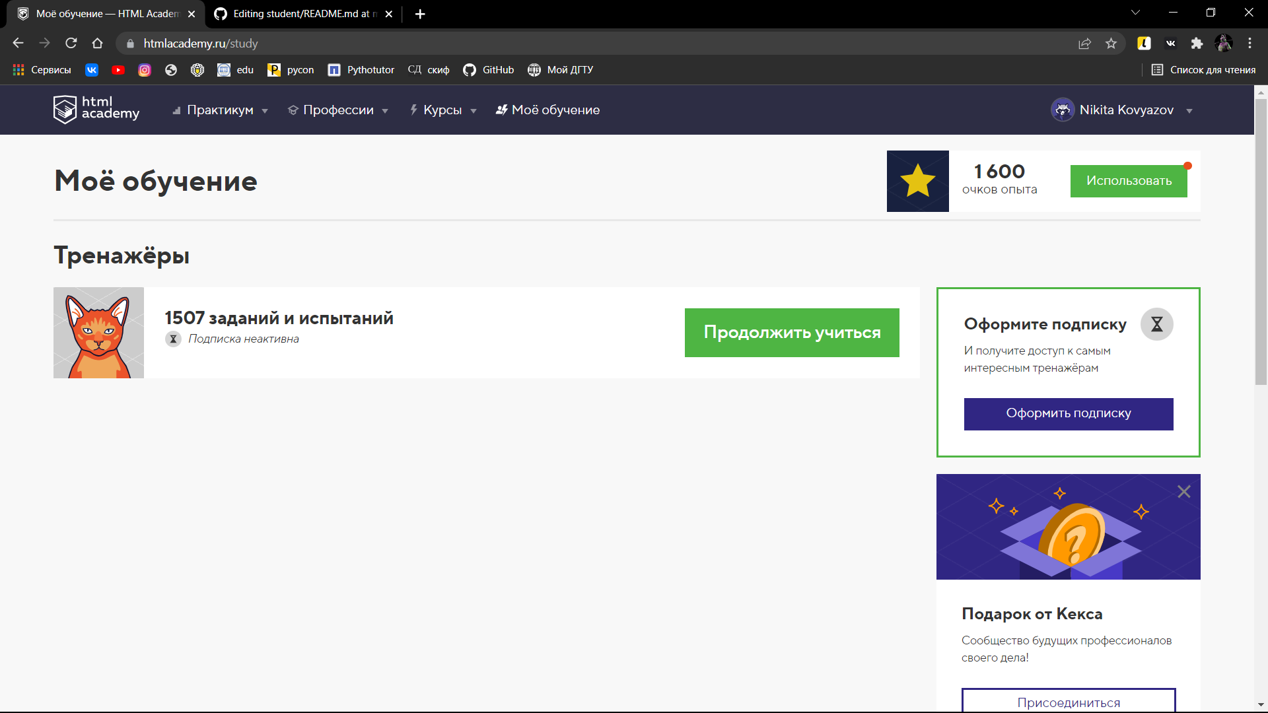The width and height of the screenshot is (1268, 713).
Task: Open a new browser tab
Action: 420,14
